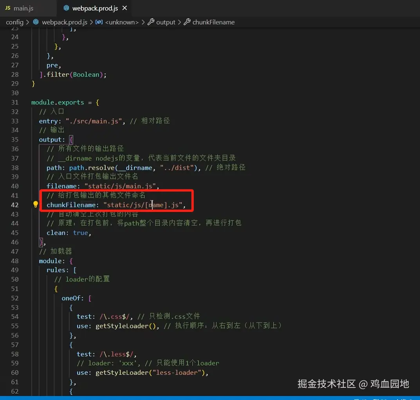Select the webpack.prod.js tab
420x400 pixels.
(x=95, y=8)
